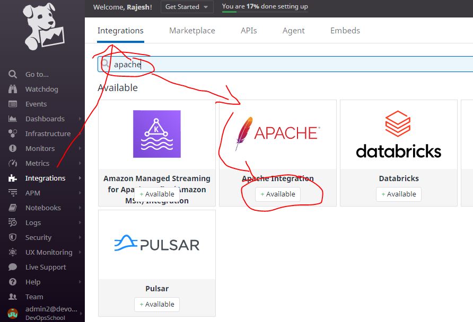Click the Watchdog binoculars icon
473x322 pixels.
pos(13,90)
